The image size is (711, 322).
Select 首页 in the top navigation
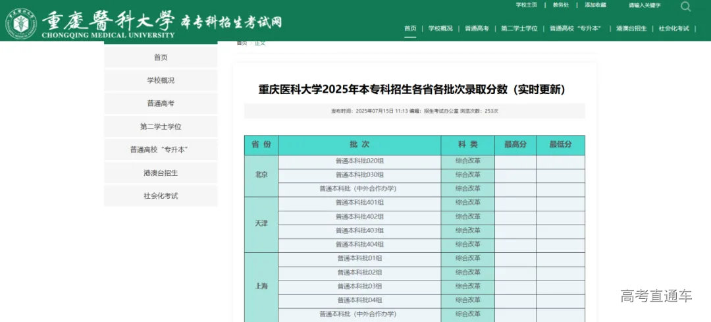pyautogui.click(x=410, y=28)
